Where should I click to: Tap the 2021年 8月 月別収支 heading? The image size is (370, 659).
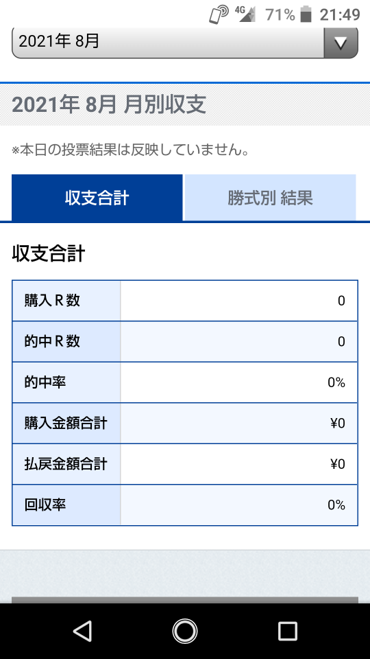[109, 104]
